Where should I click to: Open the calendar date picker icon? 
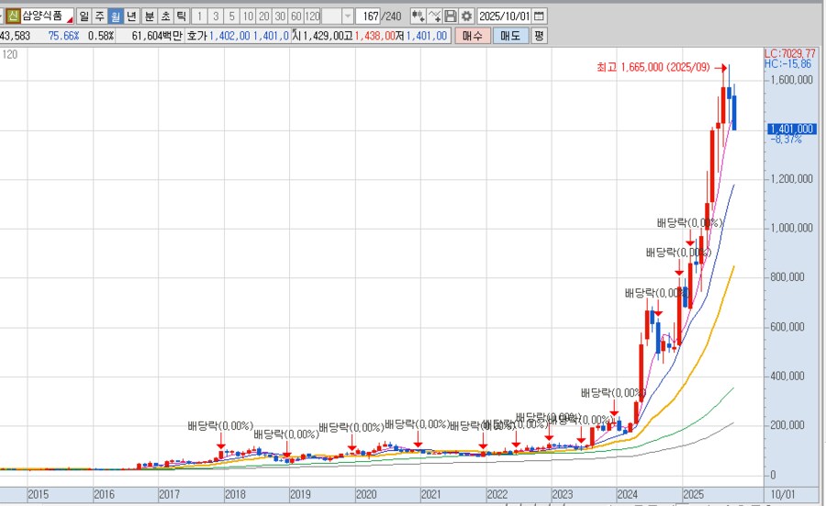[539, 17]
